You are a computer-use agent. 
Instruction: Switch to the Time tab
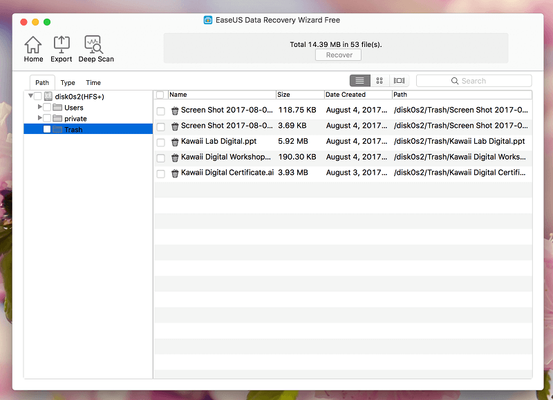[93, 82]
